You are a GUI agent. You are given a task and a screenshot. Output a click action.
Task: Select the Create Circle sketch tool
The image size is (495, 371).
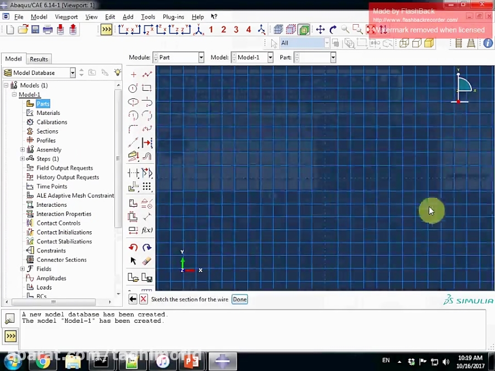(x=133, y=88)
